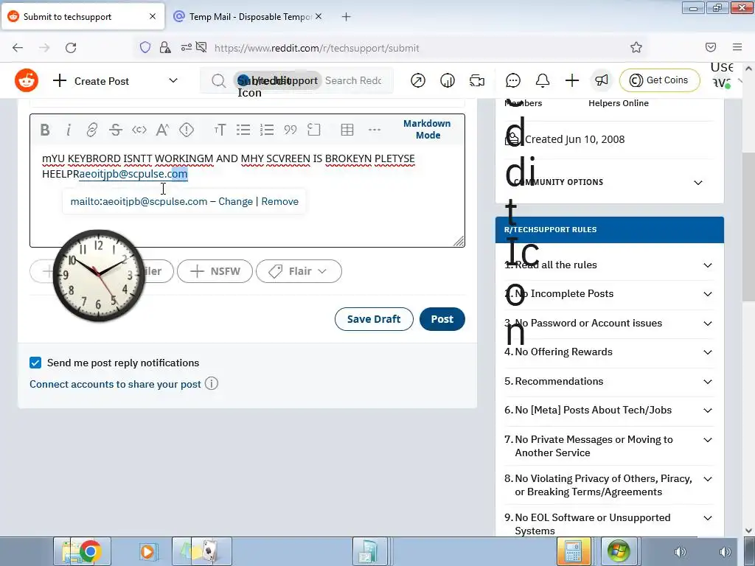Image resolution: width=755 pixels, height=566 pixels.
Task: Click the Post button
Action: (442, 319)
